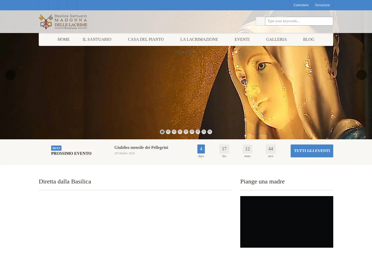Viewport: 372px width, 258px height.
Task: Open the CASA DEL PIANTO menu
Action: tap(146, 39)
